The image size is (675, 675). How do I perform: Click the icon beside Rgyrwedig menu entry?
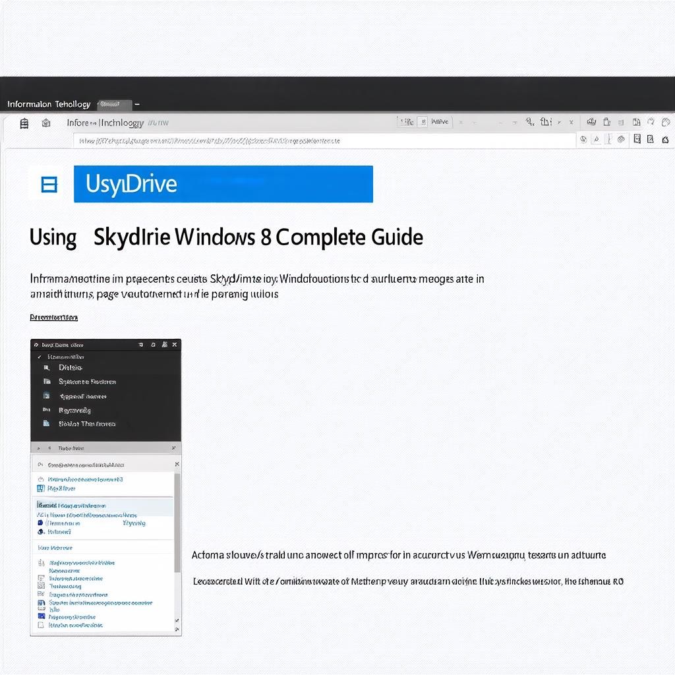pos(46,410)
